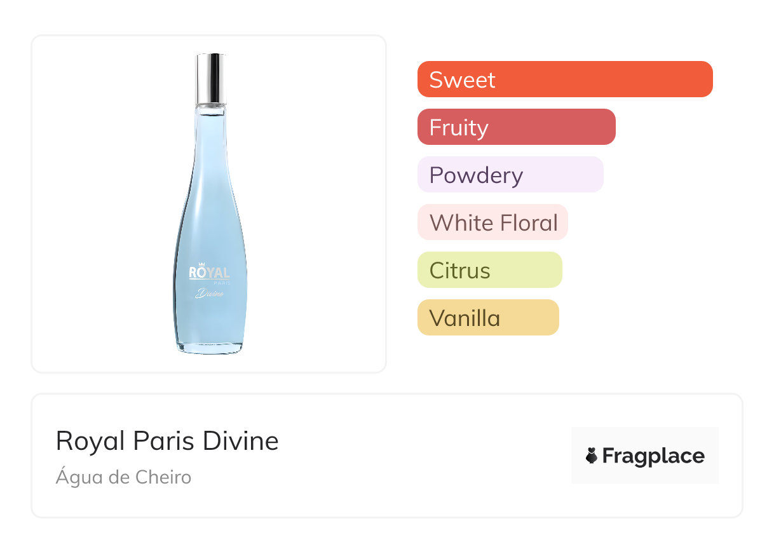
Task: Click the Fragplace wordmark text
Action: click(x=653, y=456)
